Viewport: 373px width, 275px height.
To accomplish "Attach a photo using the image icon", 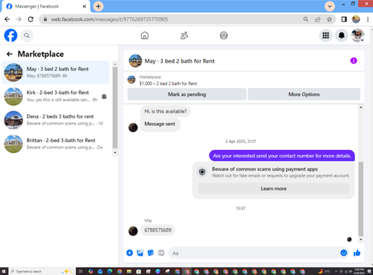I will 140,253.
